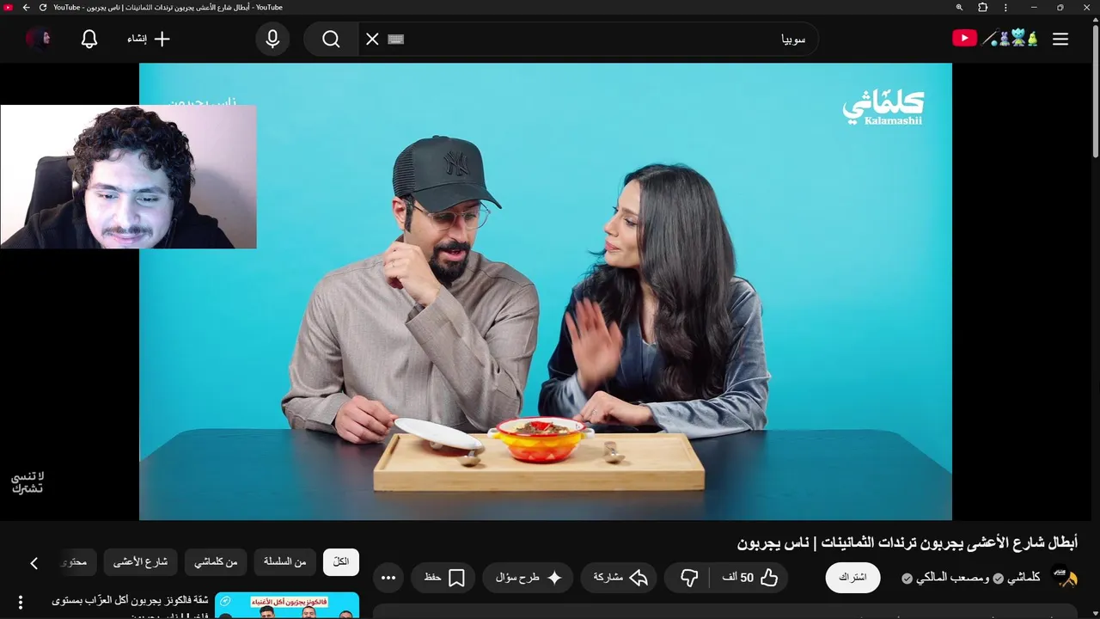
Task: Start voice search with the microphone
Action: point(272,39)
